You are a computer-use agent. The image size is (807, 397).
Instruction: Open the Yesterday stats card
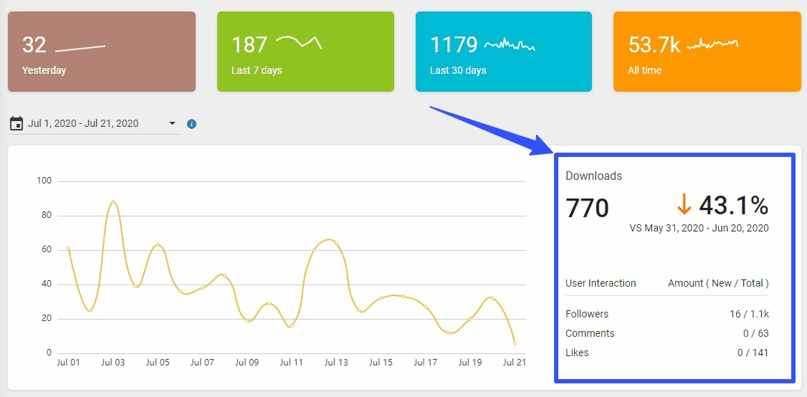coord(101,52)
